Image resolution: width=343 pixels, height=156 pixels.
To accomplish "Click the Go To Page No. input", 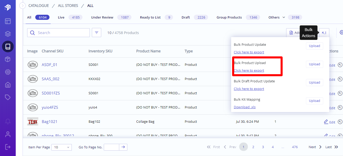I will pos(111,147).
